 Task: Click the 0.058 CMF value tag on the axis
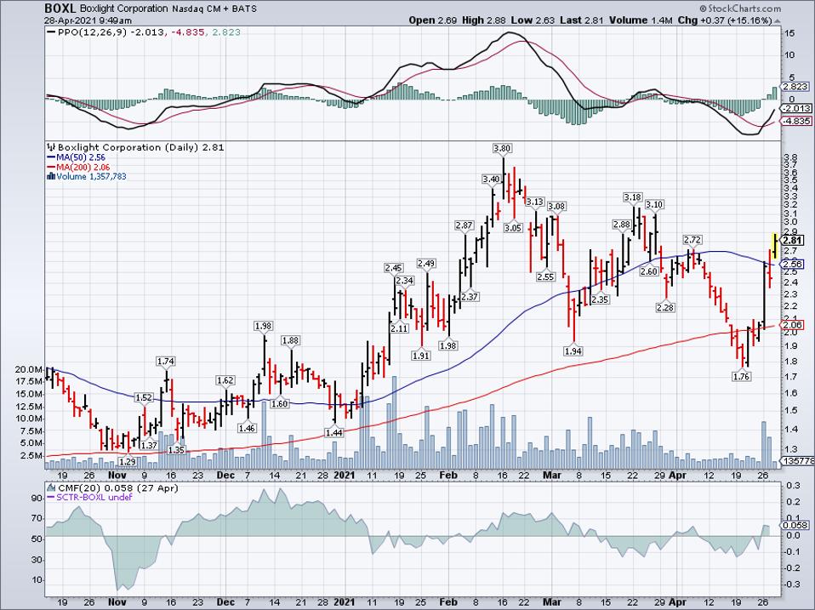(x=796, y=525)
